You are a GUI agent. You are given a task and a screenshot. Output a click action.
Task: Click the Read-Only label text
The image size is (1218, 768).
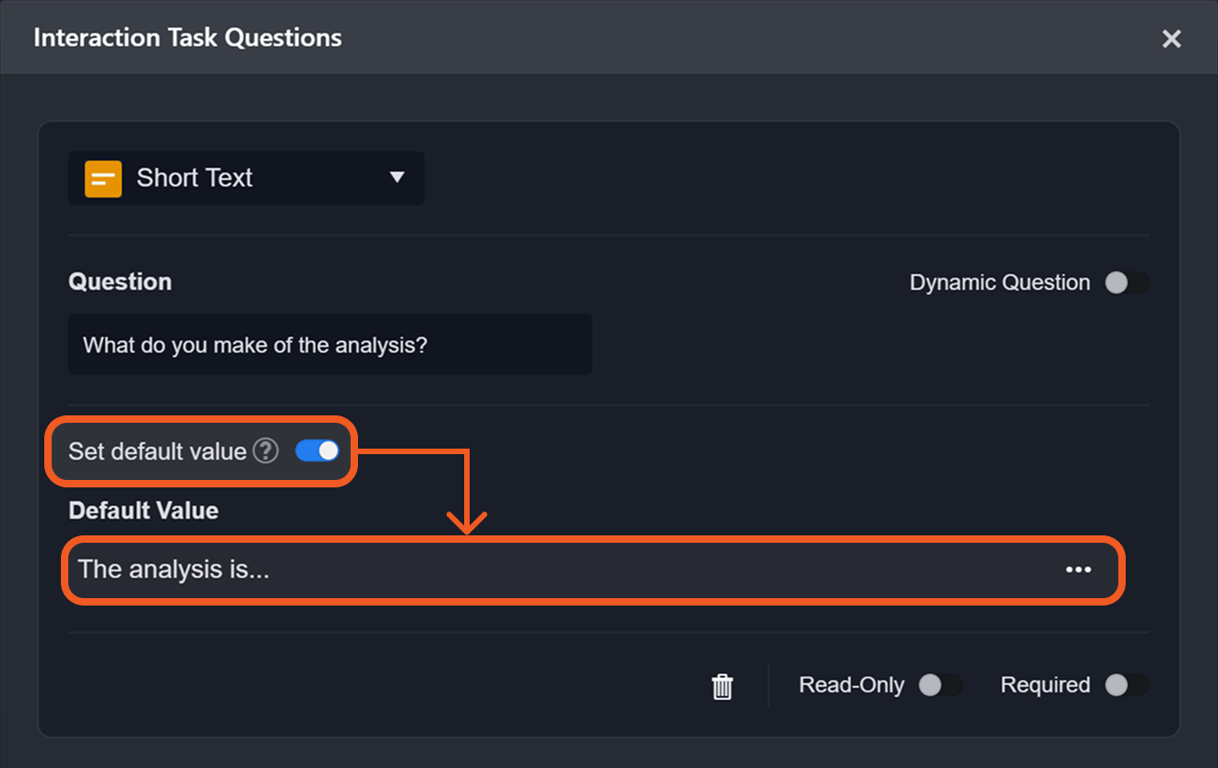pos(851,685)
